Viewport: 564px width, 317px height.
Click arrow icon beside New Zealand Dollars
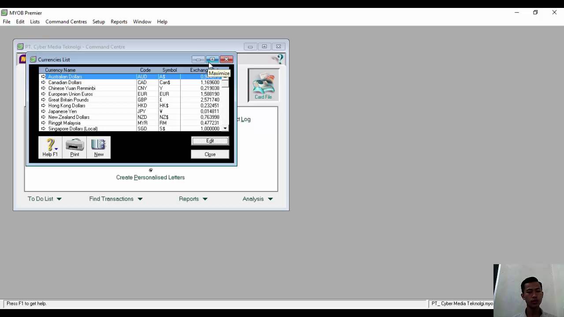[x=43, y=117]
